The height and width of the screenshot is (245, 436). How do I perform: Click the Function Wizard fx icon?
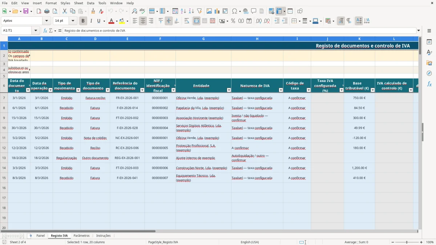pos(45,31)
